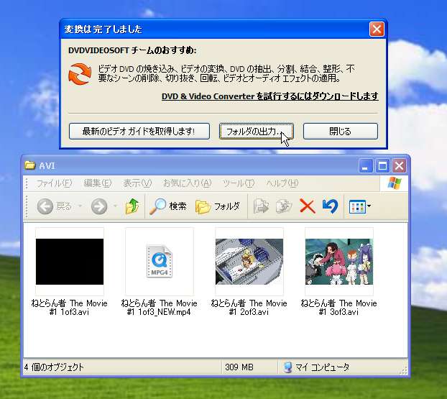This screenshot has height=399, width=447.
Task: Open the ファイル(F) menu
Action: (x=54, y=183)
